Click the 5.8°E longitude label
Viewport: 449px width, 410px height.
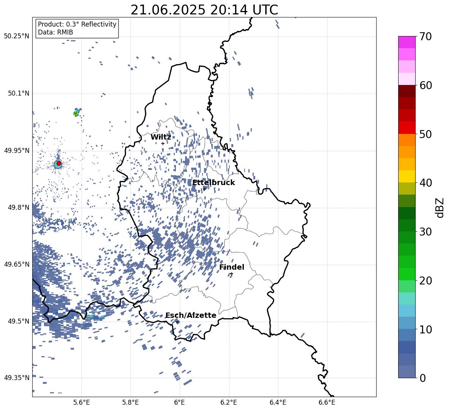pos(130,402)
